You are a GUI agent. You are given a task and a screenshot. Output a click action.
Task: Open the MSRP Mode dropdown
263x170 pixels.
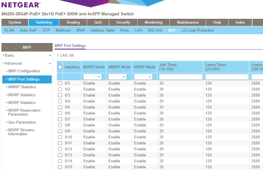pos(143,77)
